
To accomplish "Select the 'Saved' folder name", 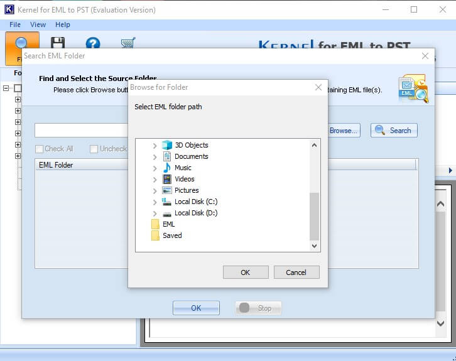I will click(172, 235).
